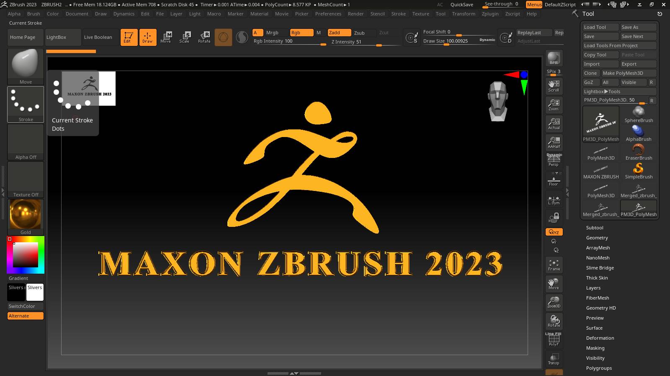Screen dimensions: 670x376
Task: Click the BPR render icon on right shelf
Action: click(x=554, y=58)
